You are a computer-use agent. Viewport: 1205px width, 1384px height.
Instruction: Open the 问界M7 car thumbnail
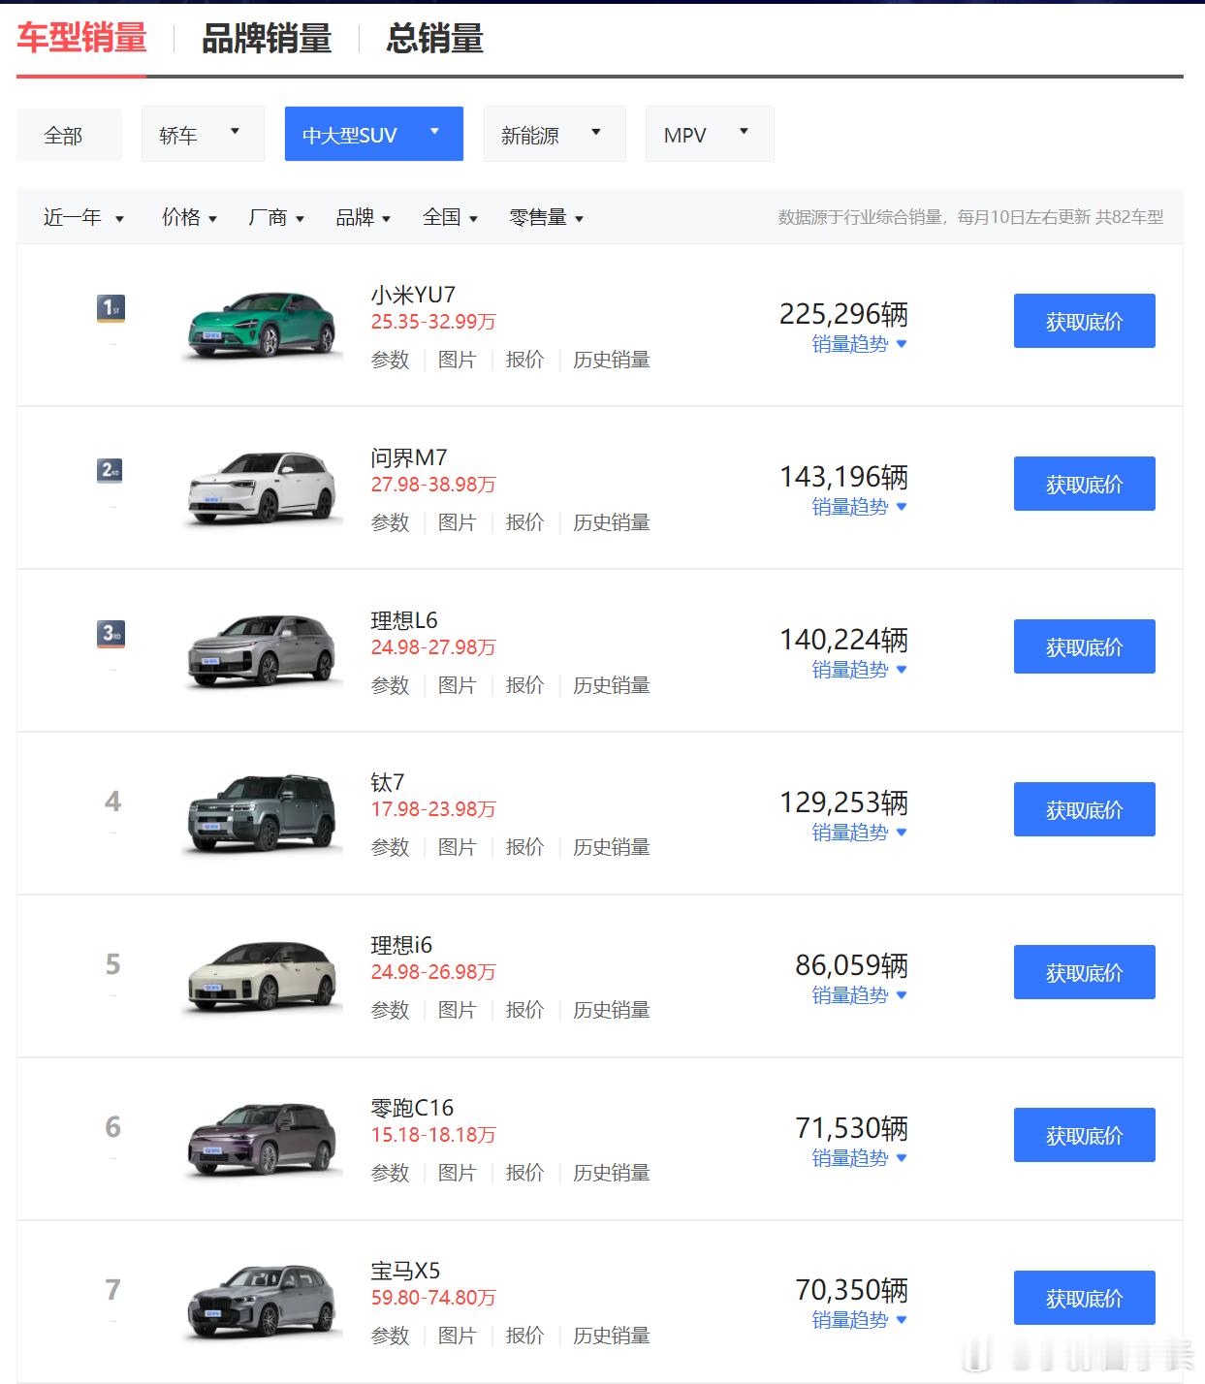pos(261,488)
